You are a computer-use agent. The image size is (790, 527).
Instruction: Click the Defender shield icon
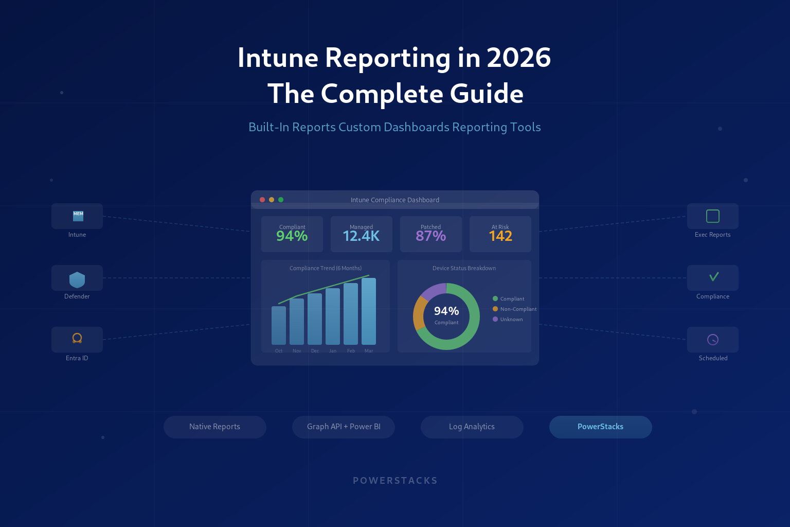[77, 277]
